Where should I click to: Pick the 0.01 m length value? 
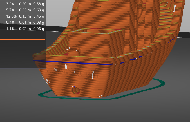click(x=25, y=23)
